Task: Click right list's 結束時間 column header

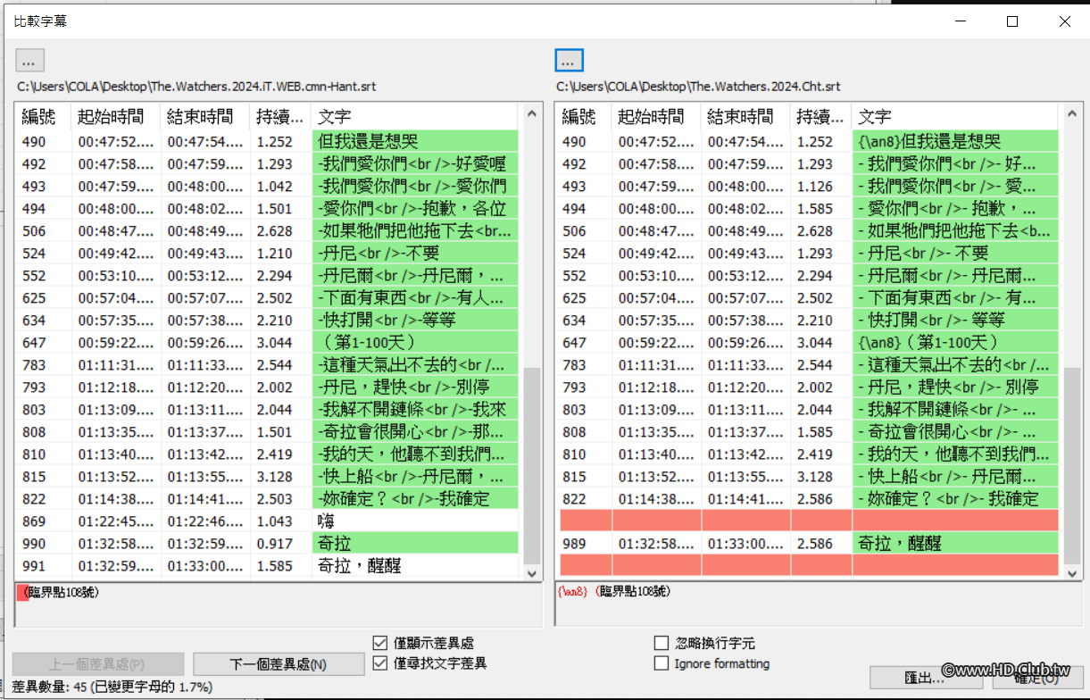Action: [x=745, y=116]
